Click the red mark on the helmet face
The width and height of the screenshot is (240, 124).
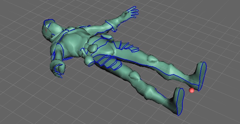click(47, 30)
